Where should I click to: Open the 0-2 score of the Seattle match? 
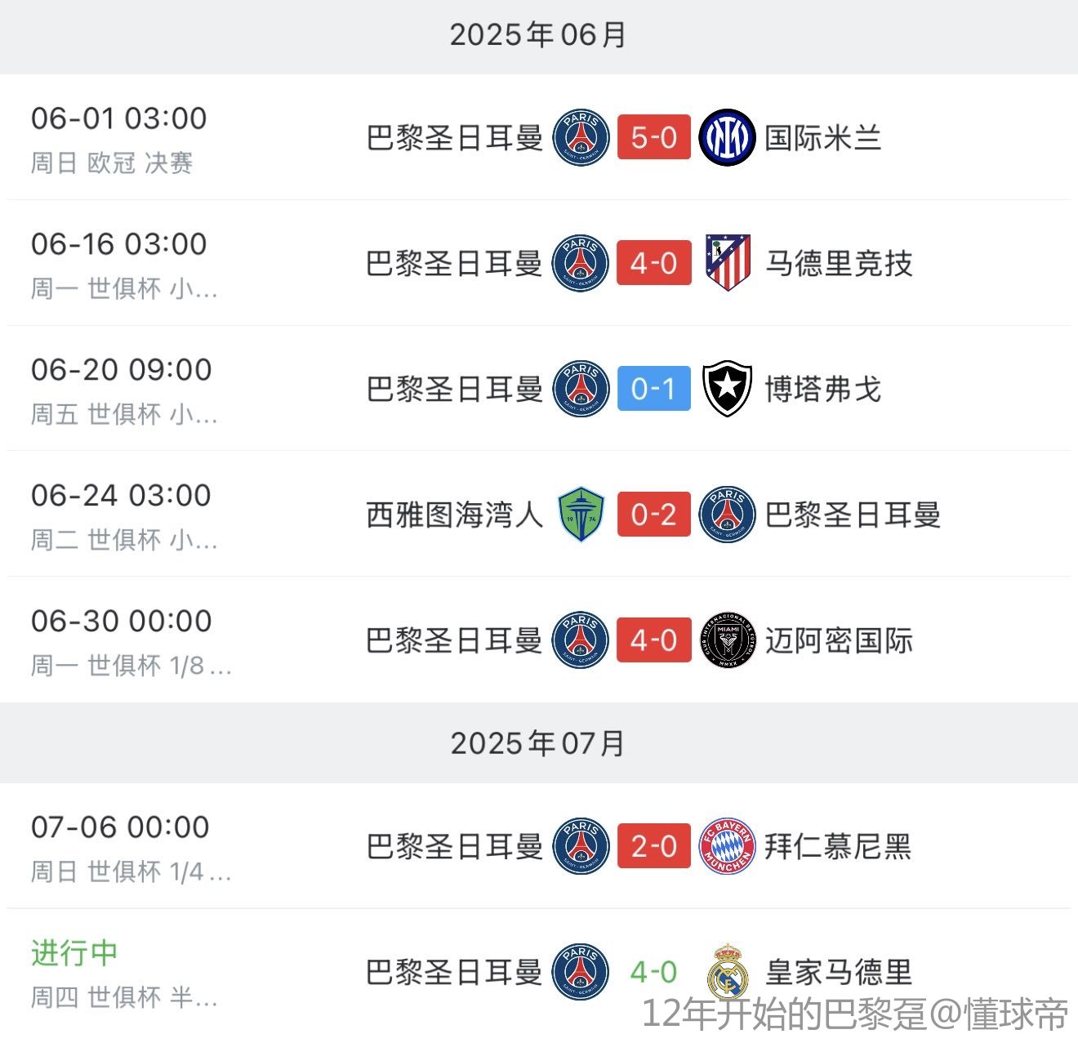654,515
